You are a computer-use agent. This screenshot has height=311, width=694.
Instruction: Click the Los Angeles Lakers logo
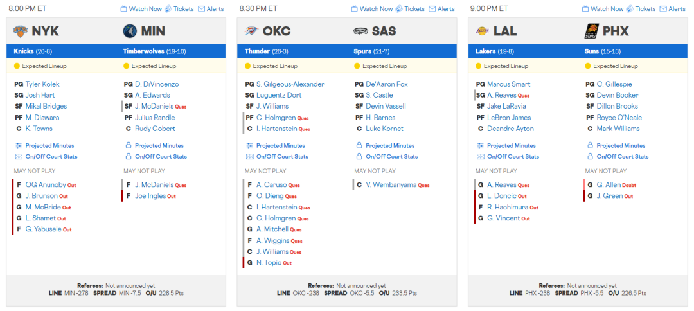tap(483, 31)
